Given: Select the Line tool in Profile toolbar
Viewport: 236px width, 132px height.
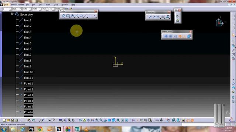Looking at the screenshot, I should click(86, 16).
